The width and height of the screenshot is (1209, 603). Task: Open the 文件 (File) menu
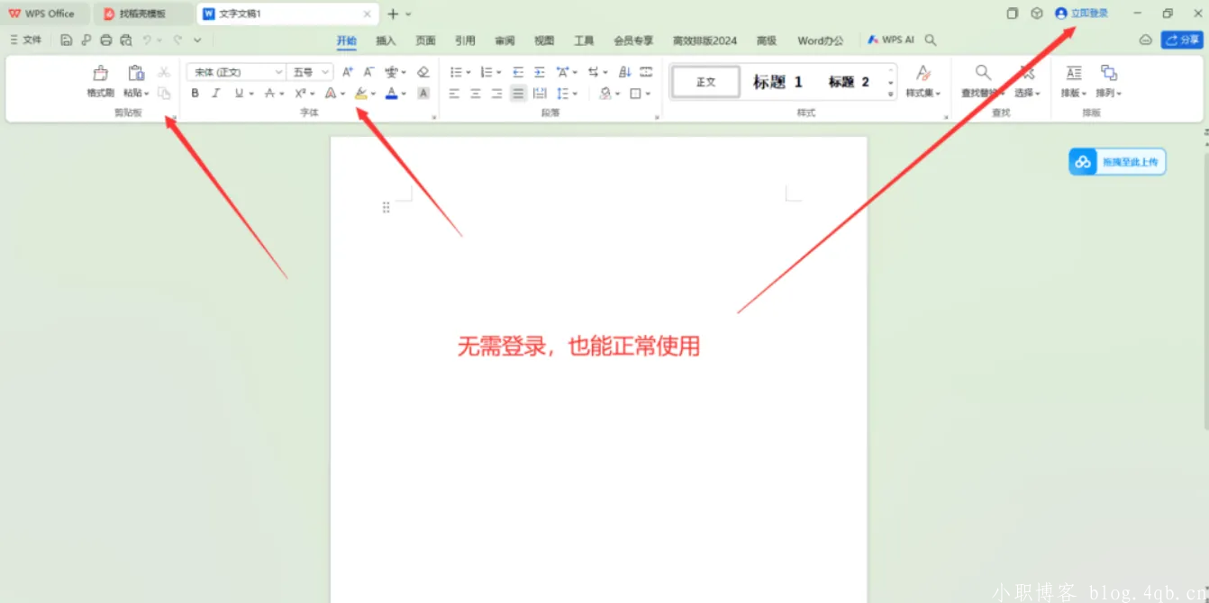click(26, 40)
